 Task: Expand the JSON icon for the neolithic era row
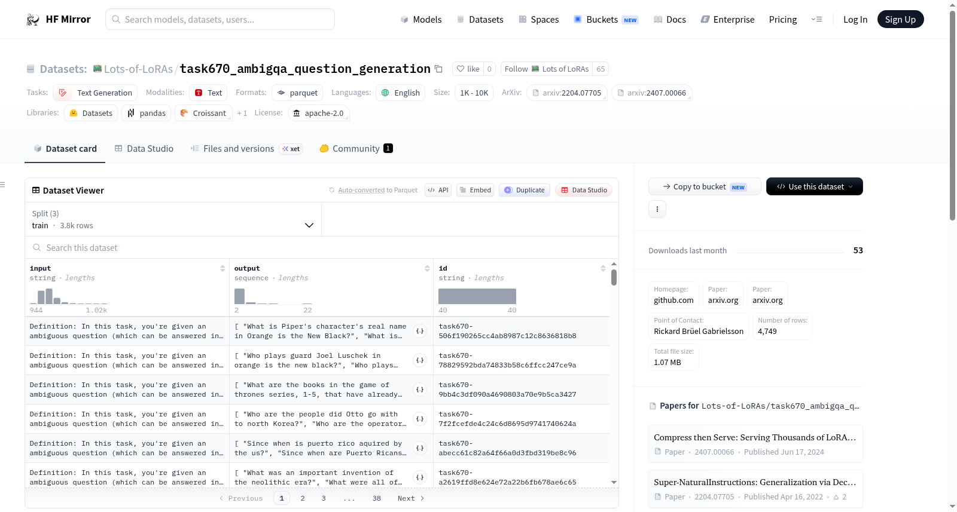point(420,477)
